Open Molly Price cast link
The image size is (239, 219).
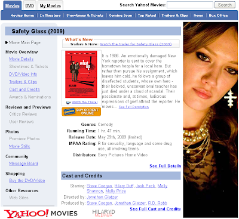tap(116, 191)
